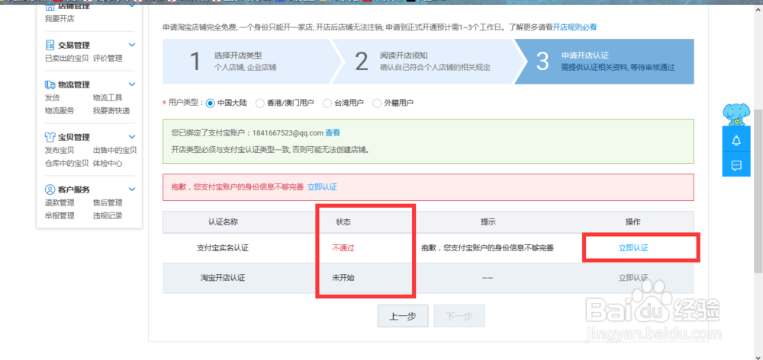Open 评价管理 in sidebar
This screenshot has width=763, height=360.
coord(108,58)
